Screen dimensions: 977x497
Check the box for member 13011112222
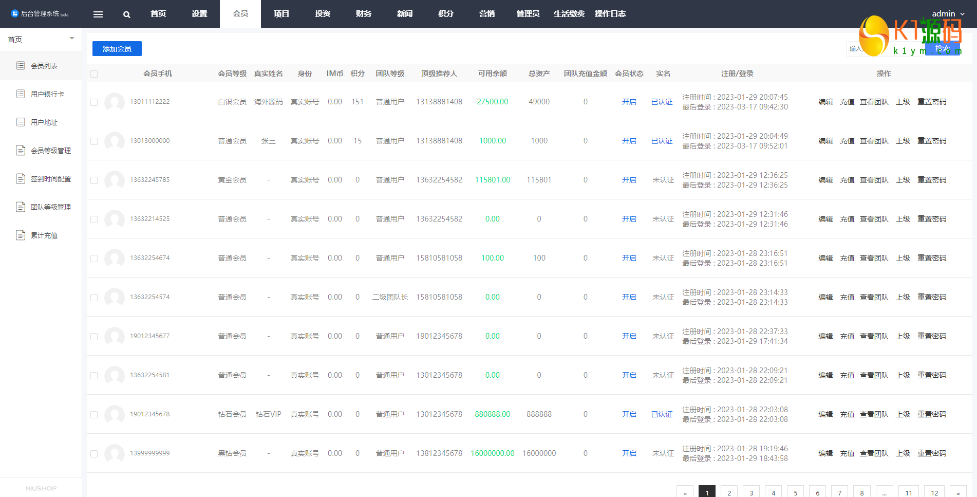pyautogui.click(x=94, y=102)
